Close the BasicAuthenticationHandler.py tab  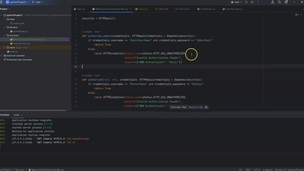point(130,9)
